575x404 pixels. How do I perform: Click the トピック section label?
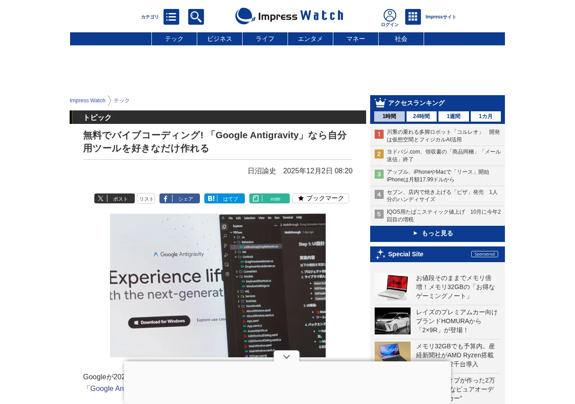(97, 117)
